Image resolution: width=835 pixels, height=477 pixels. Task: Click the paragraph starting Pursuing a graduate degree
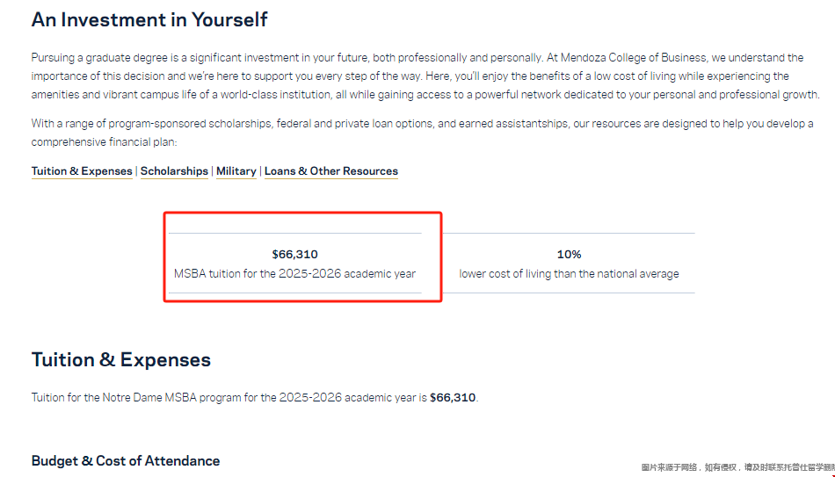[x=417, y=76]
